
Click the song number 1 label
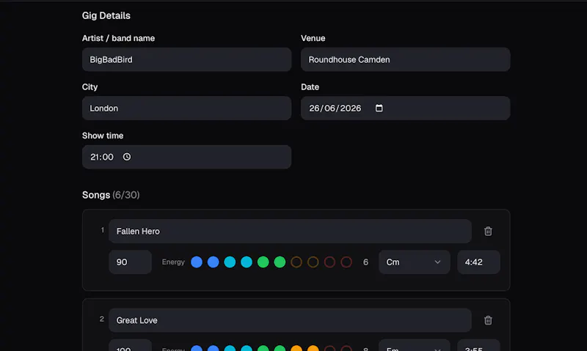point(102,230)
